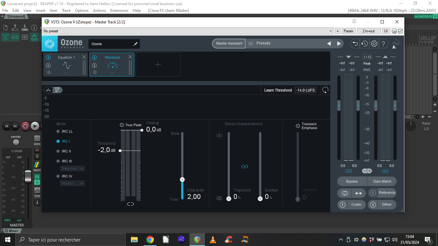The height and width of the screenshot is (246, 438).
Task: Link the output gain faders
Action: point(385,171)
